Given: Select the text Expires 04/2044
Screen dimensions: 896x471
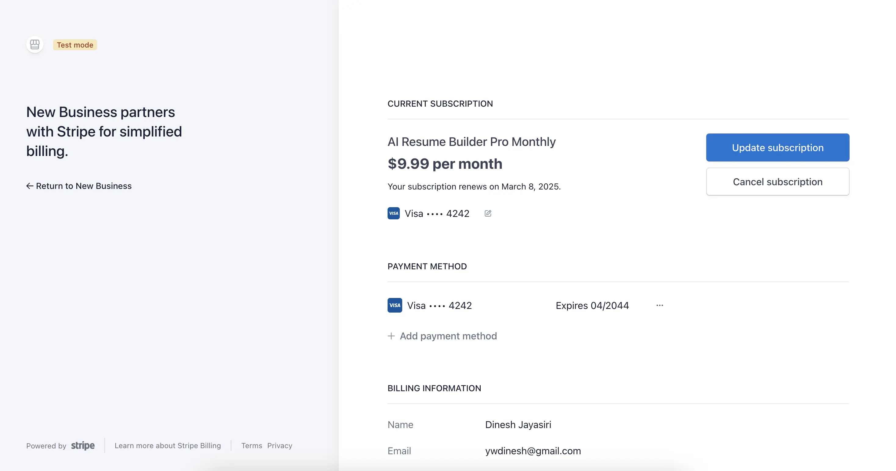Looking at the screenshot, I should click(x=592, y=305).
